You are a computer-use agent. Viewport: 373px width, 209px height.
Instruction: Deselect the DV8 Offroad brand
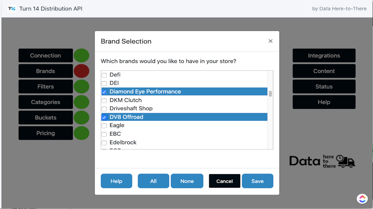[104, 117]
